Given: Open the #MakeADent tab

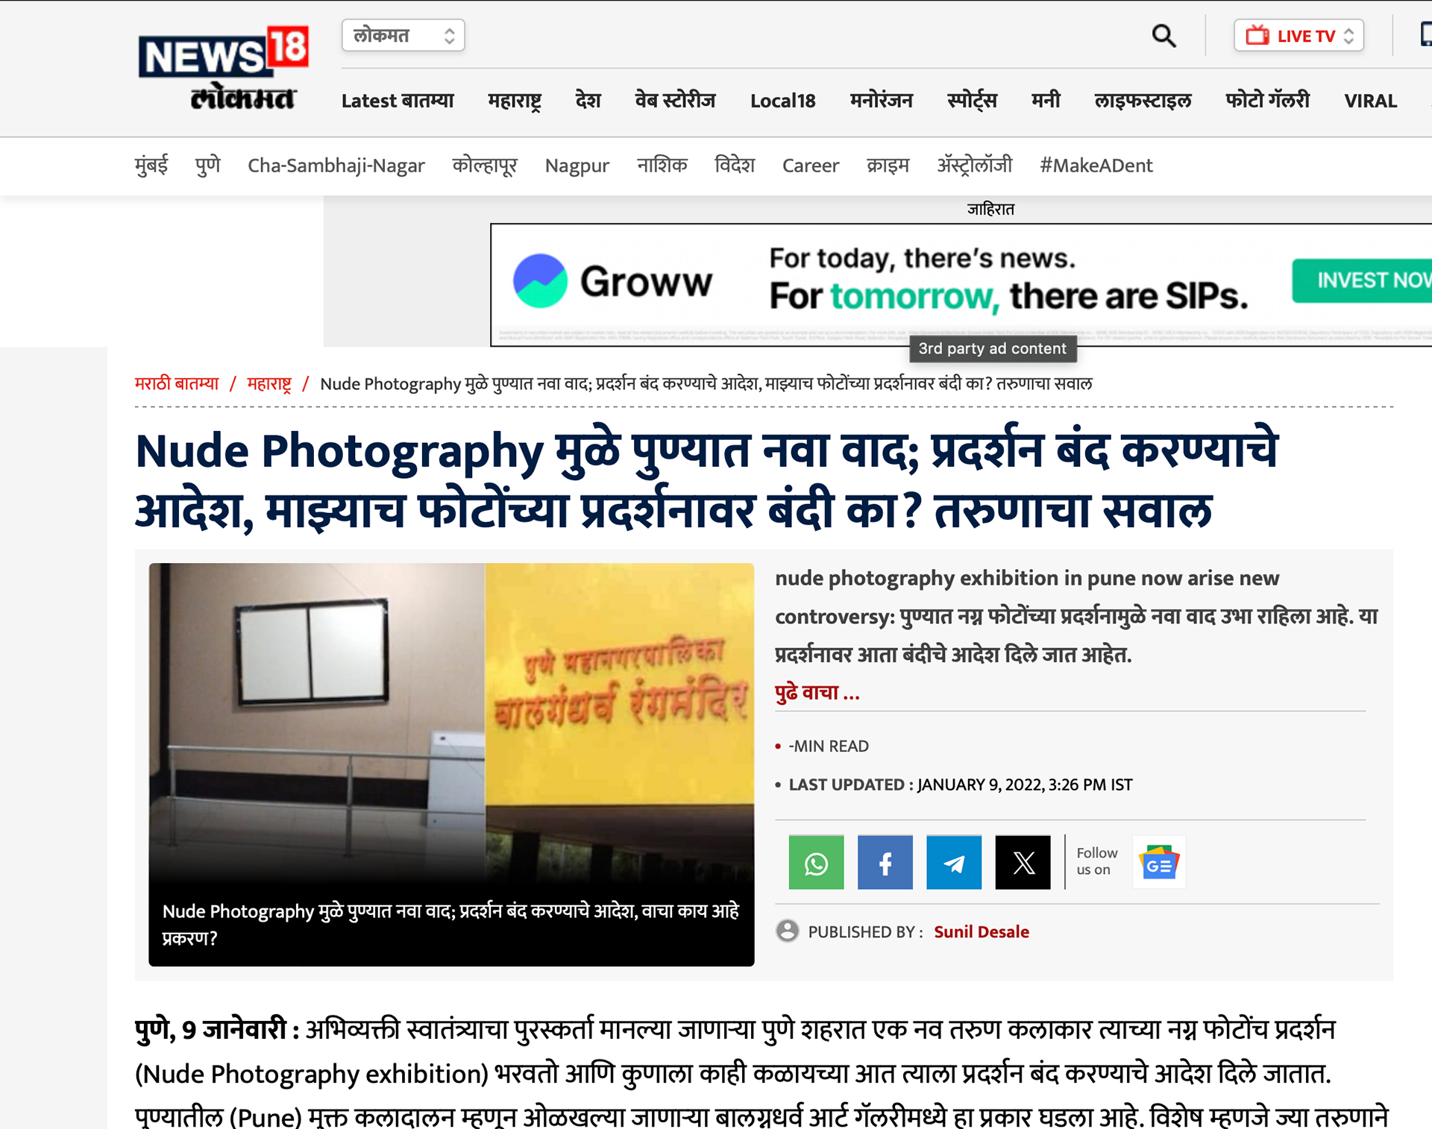Looking at the screenshot, I should click(x=1096, y=165).
